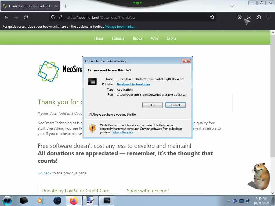Screen dimensions: 275x206
Task: Click the vertical page scrollbar thumb
Action: [273, 96]
